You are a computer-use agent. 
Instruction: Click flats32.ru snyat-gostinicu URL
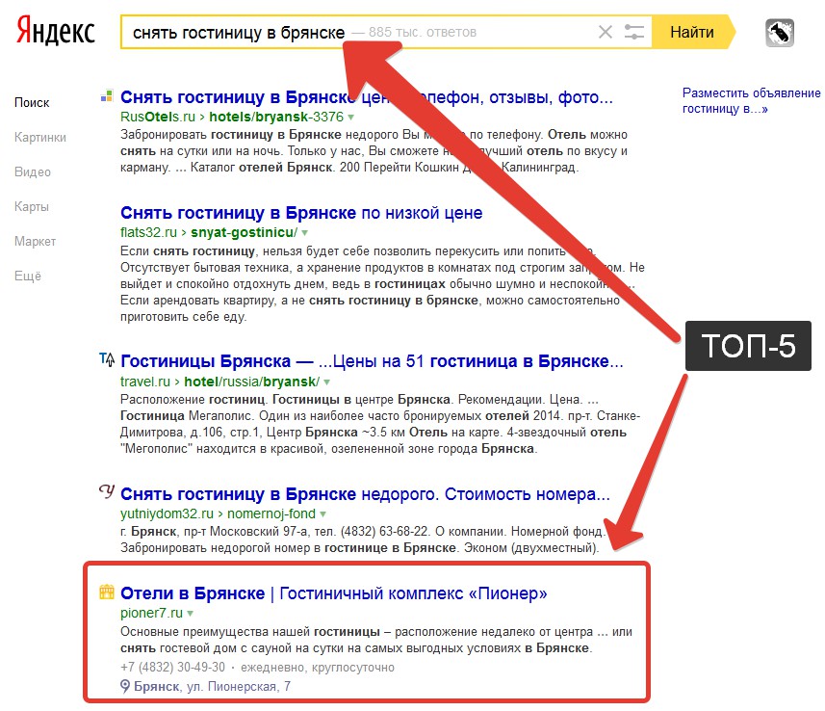click(x=209, y=232)
